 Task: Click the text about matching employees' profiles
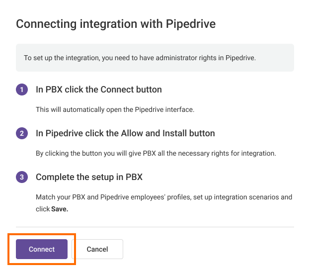click(x=164, y=197)
